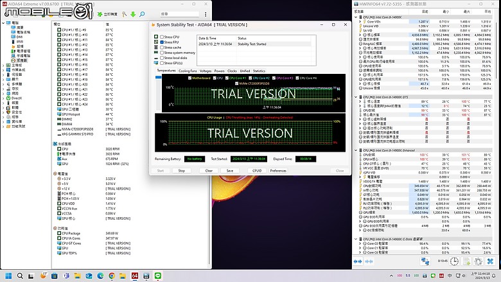The width and height of the screenshot is (501, 282).
Task: Toggle the CPU Core #1 graph checkbox
Action: click(227, 78)
